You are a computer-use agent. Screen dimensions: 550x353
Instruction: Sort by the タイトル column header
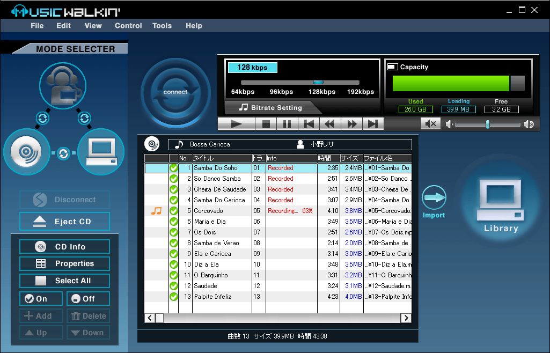pos(222,158)
